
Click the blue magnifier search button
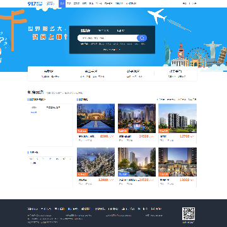(x=142, y=38)
